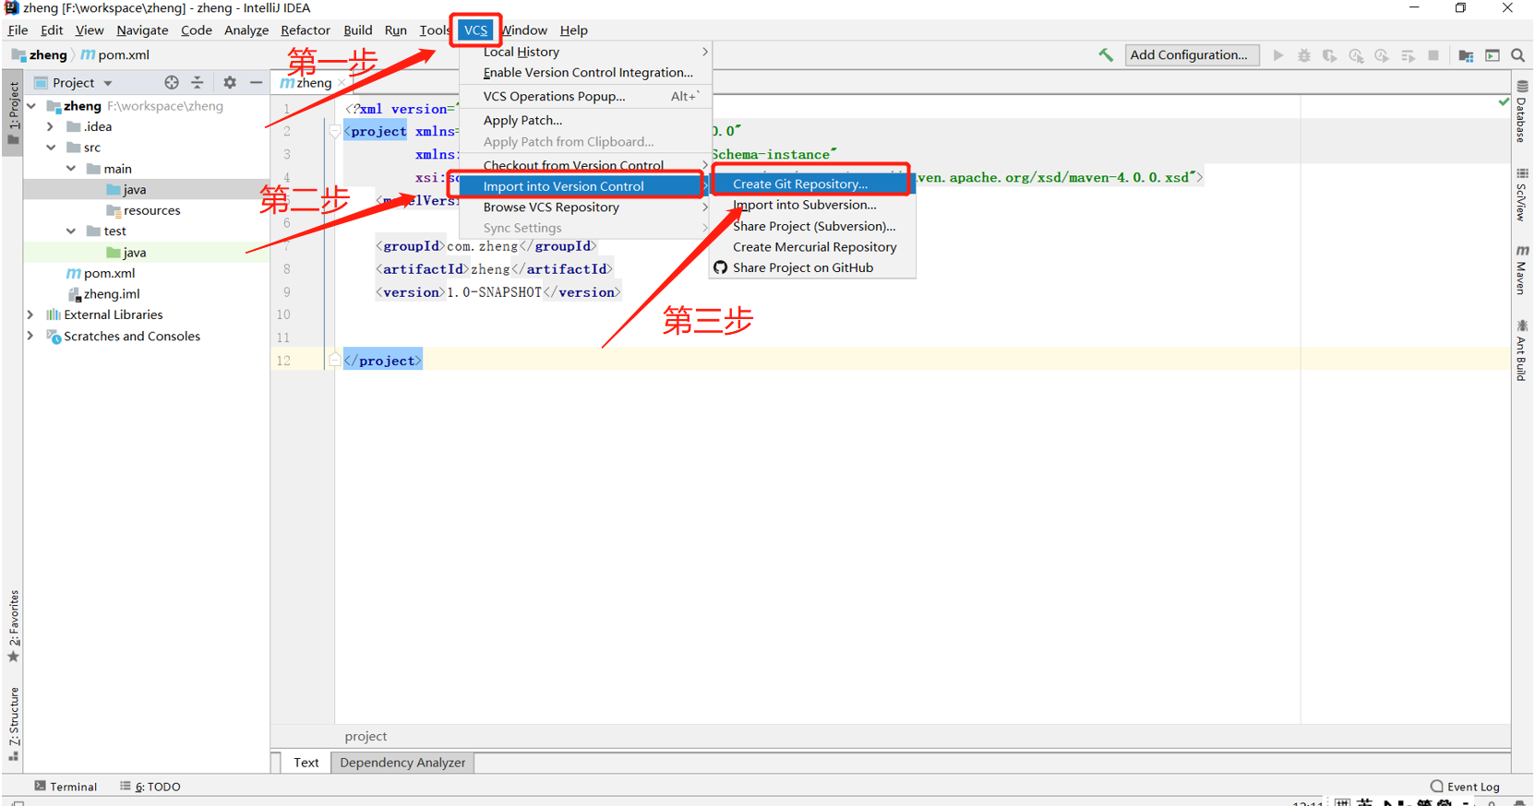Open the Structure tool window
1535x806 pixels.
[x=14, y=724]
